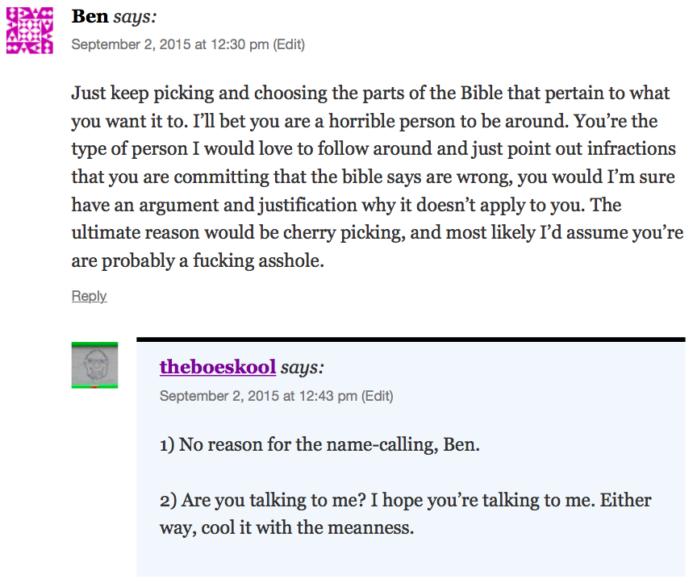Open theboeskool's comment permalink dated 12:43 pm
This screenshot has height=583, width=693.
pyautogui.click(x=258, y=396)
